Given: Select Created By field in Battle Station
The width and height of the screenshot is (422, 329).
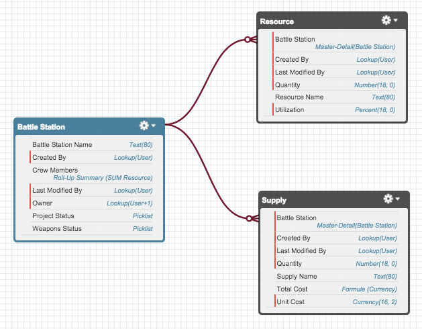Looking at the screenshot, I should click(x=91, y=157).
